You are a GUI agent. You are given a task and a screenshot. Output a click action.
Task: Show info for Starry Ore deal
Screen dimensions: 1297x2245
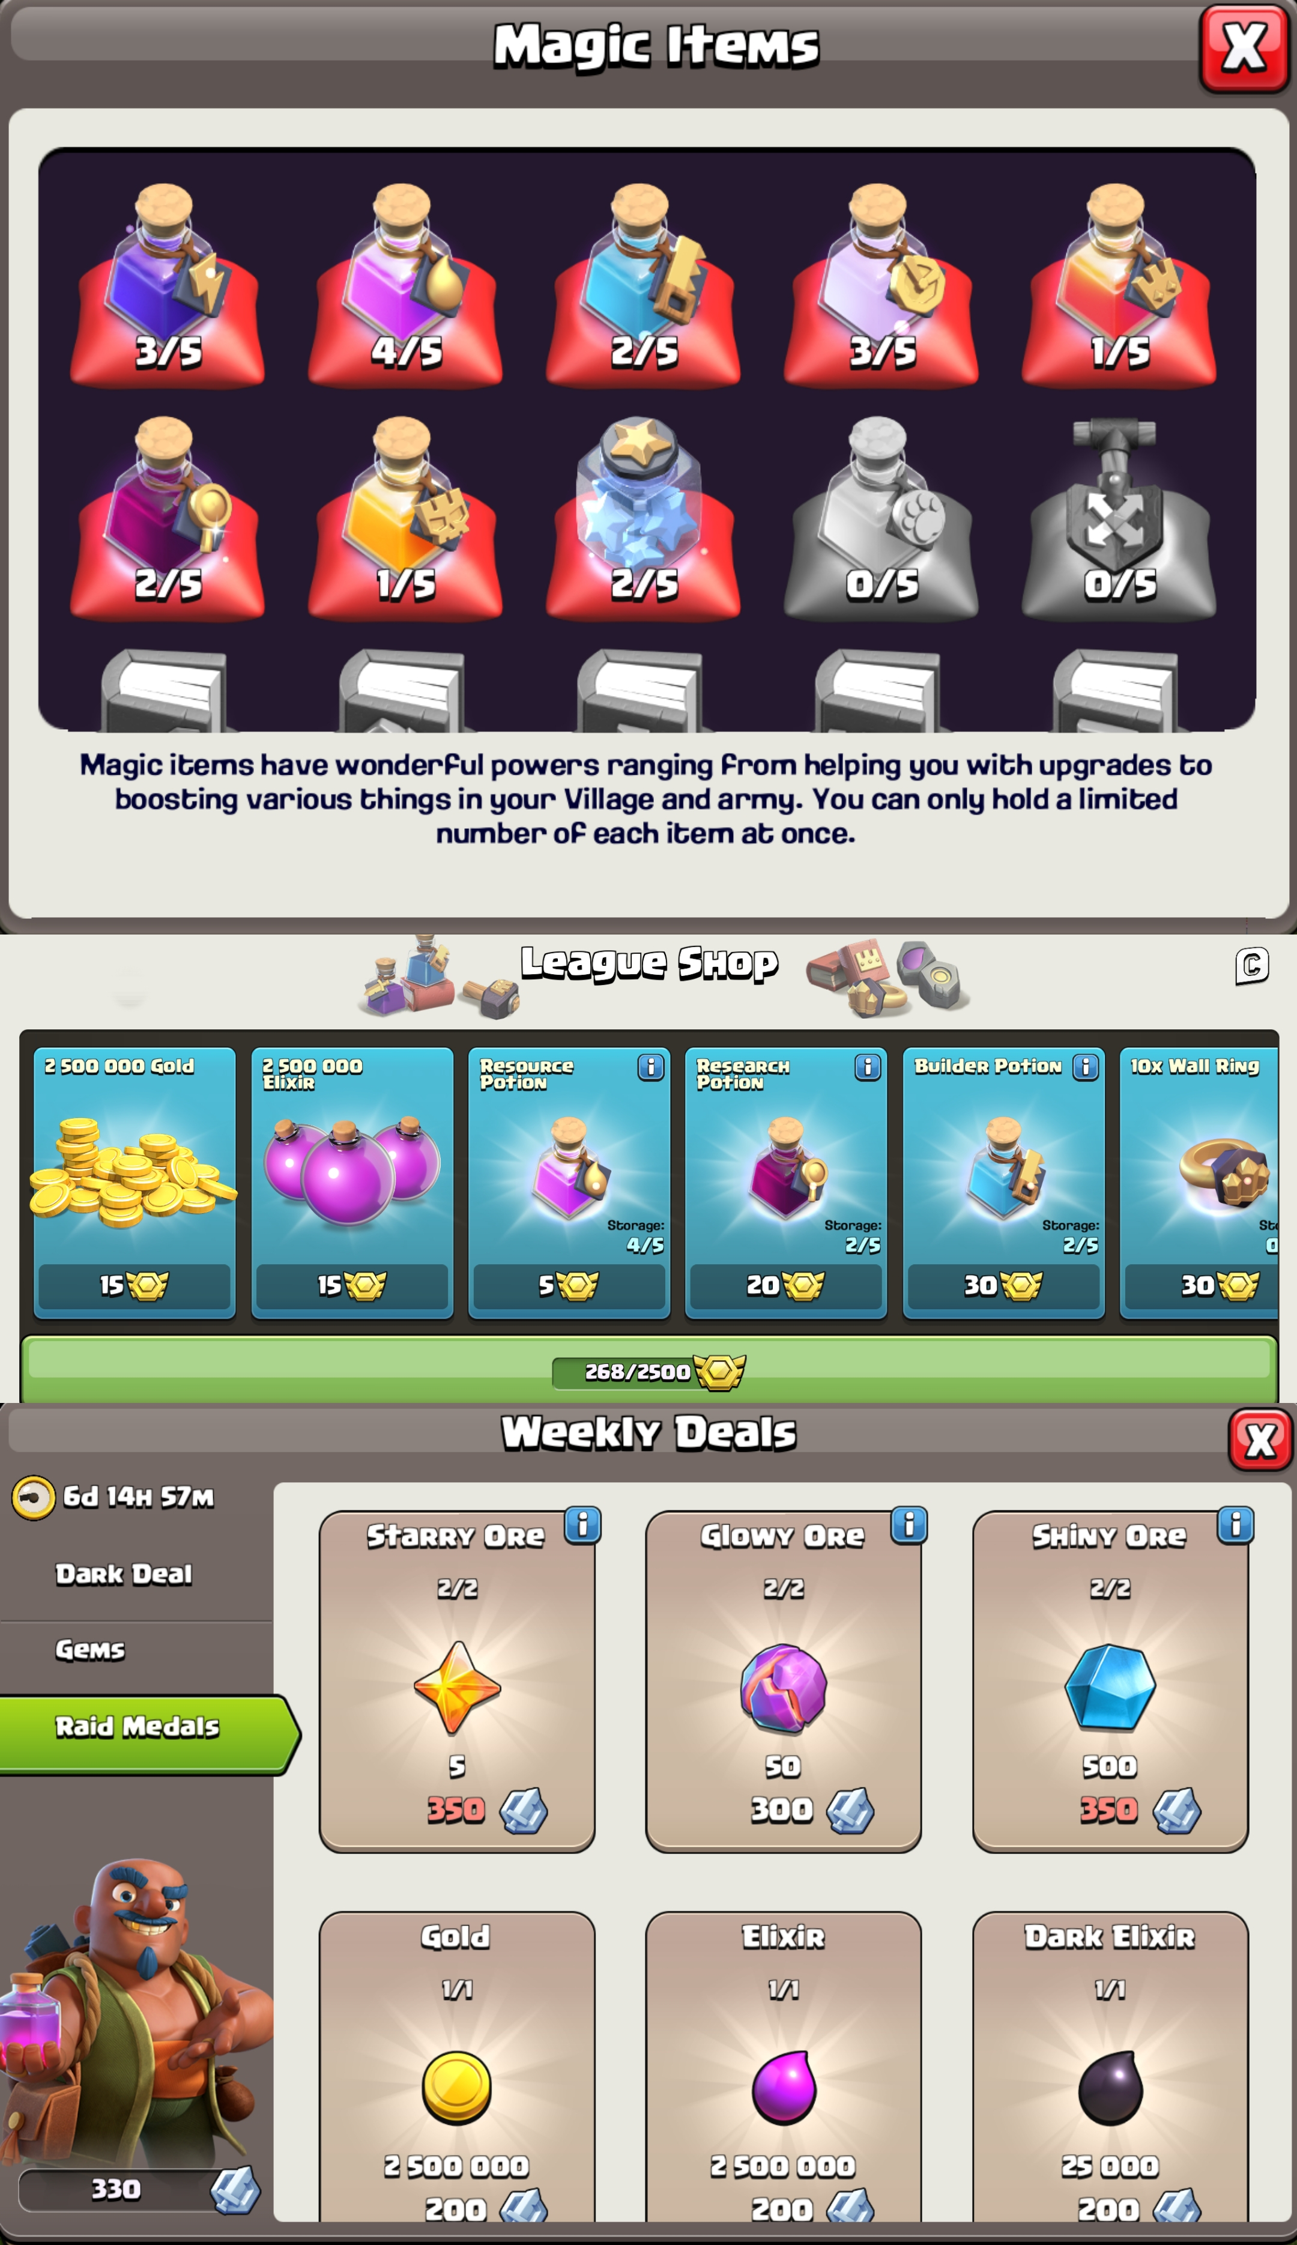(x=582, y=1525)
